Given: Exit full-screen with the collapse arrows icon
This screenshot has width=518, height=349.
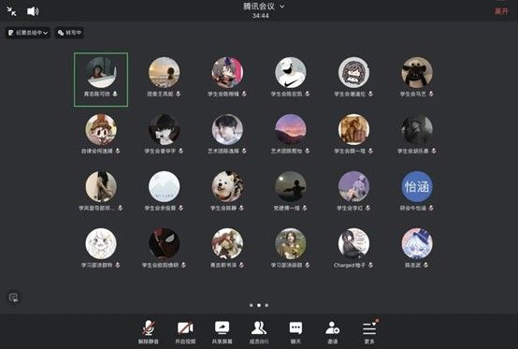Looking at the screenshot, I should point(11,11).
